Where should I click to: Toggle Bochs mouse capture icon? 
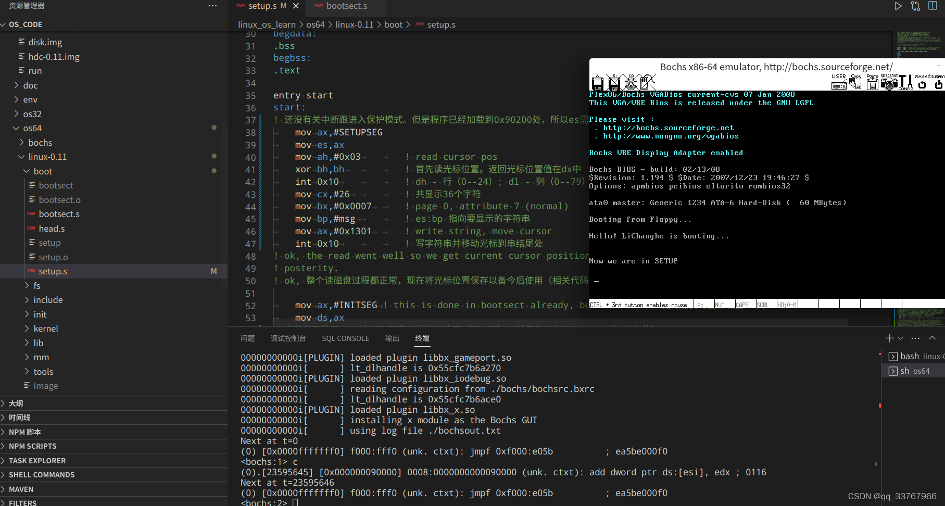647,82
